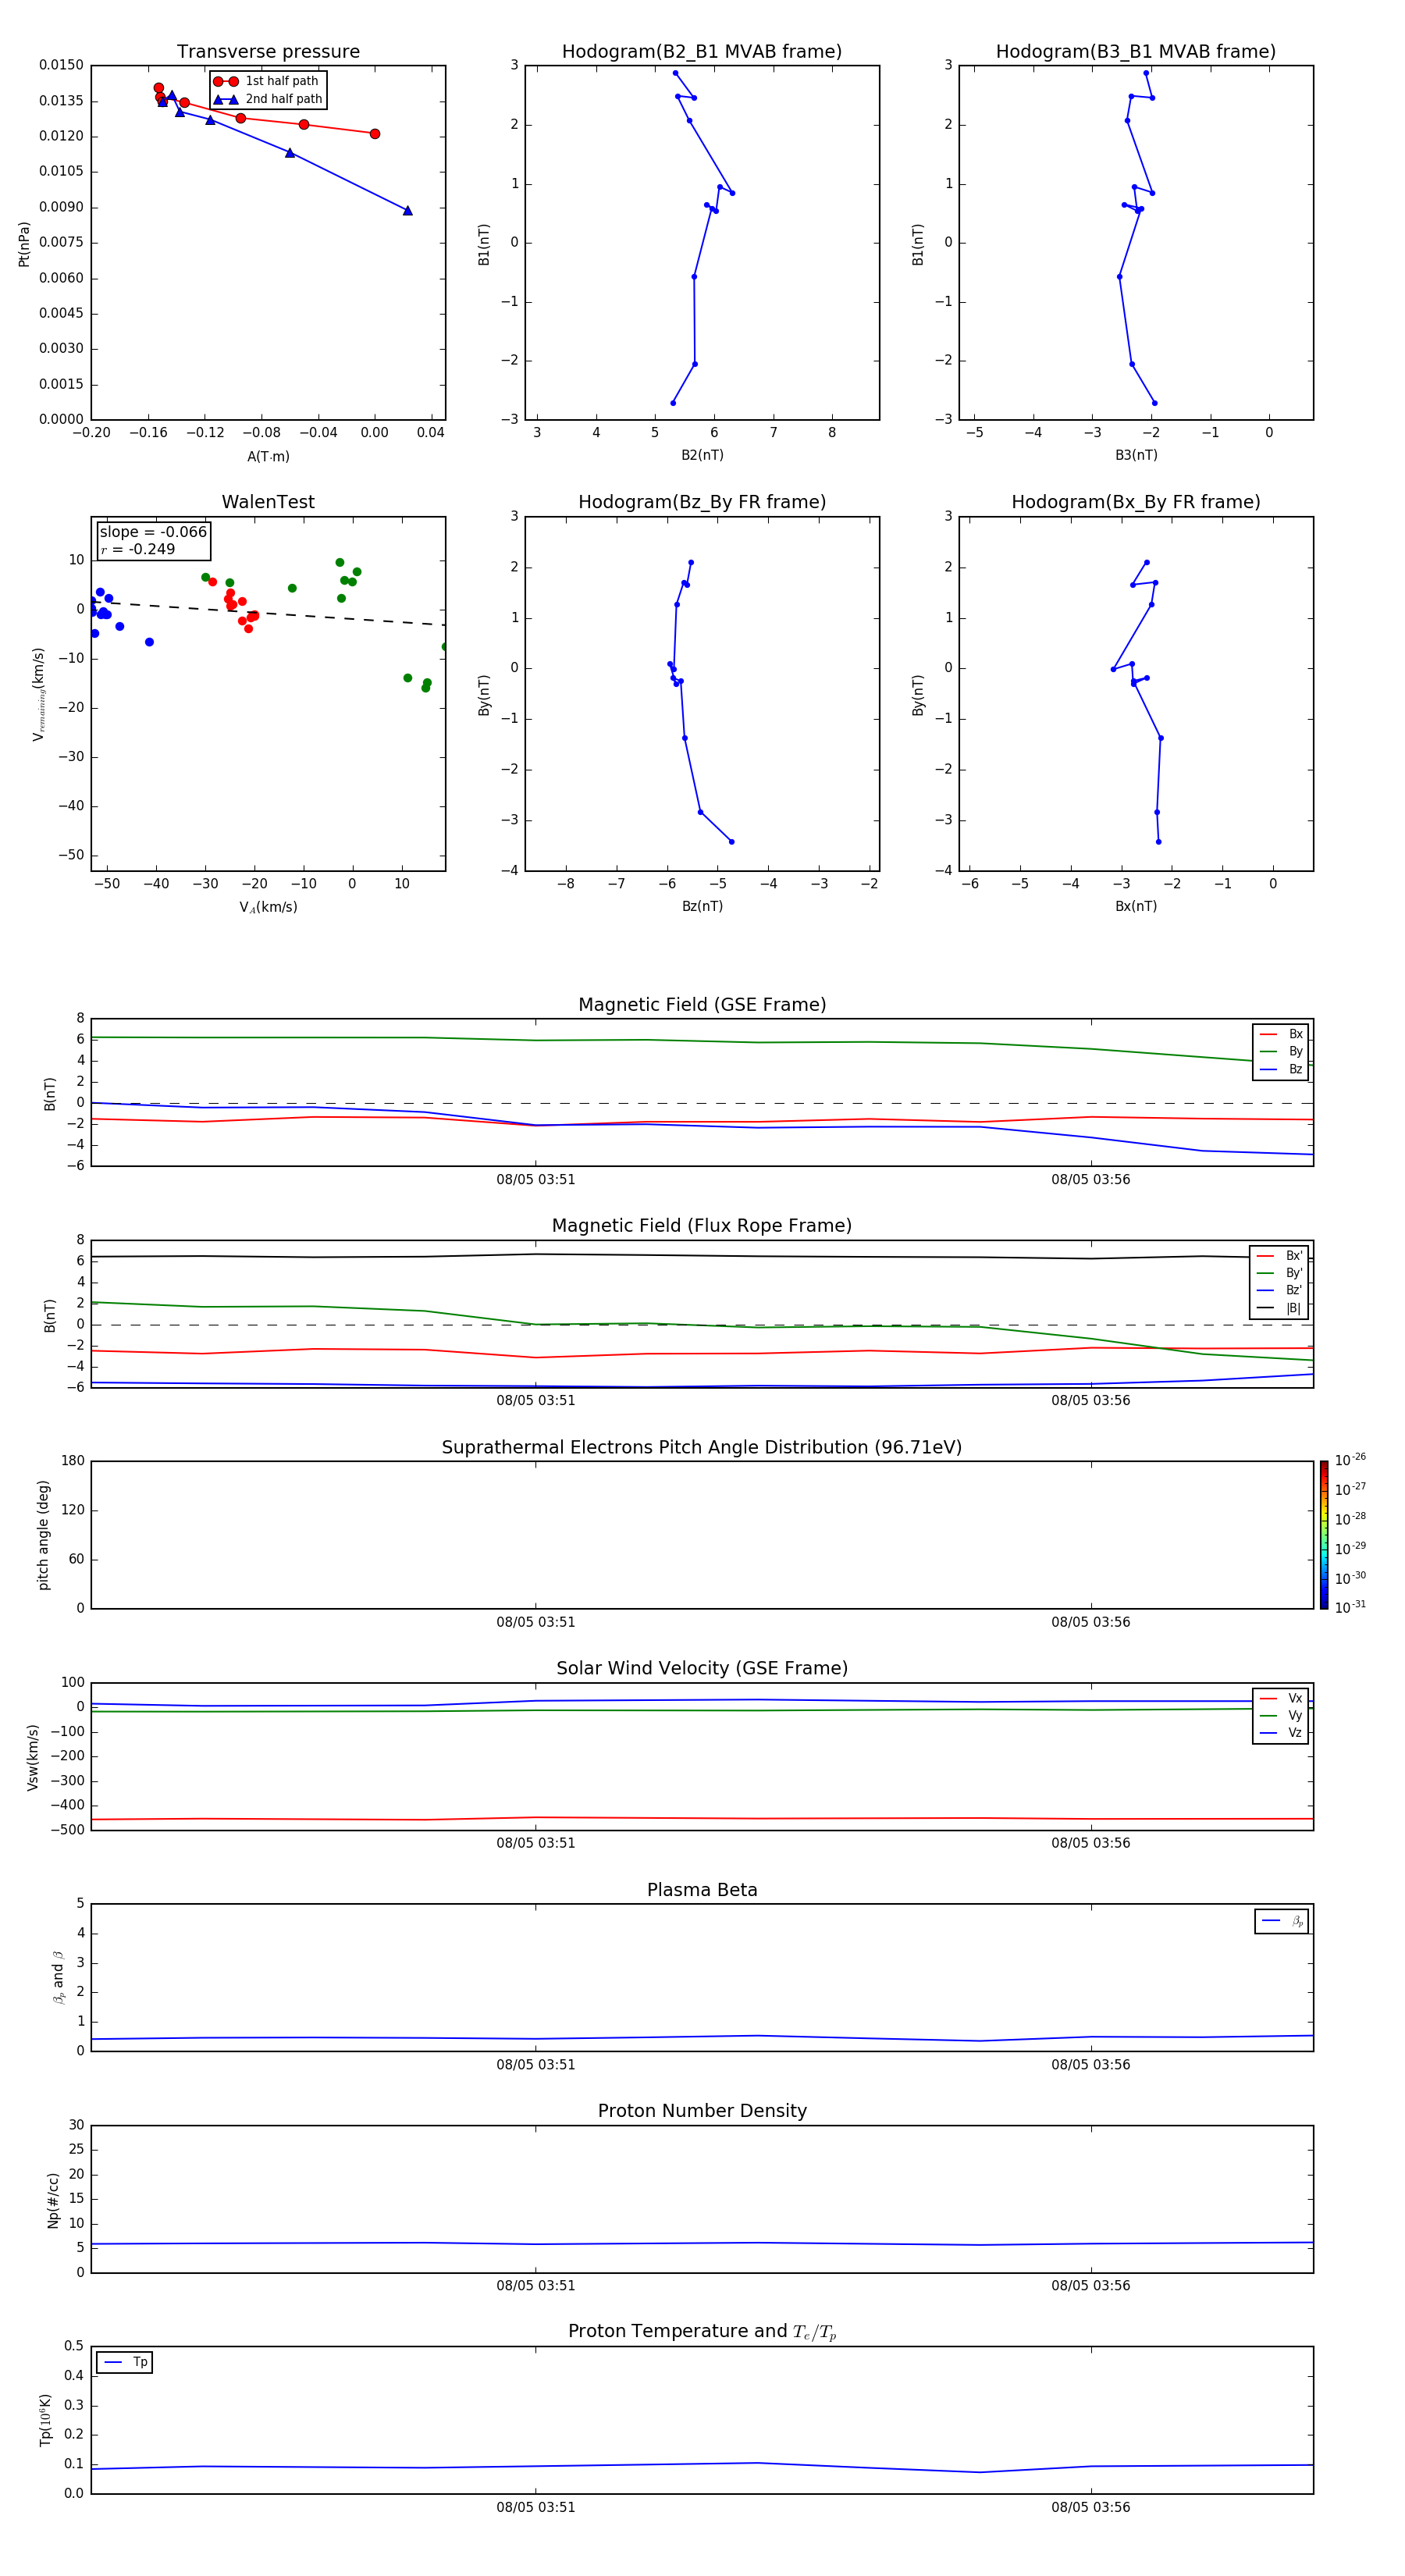
Task: Click the 'Hodogram(B3_B1 MVAB frame)' title
Action: coord(1136,51)
